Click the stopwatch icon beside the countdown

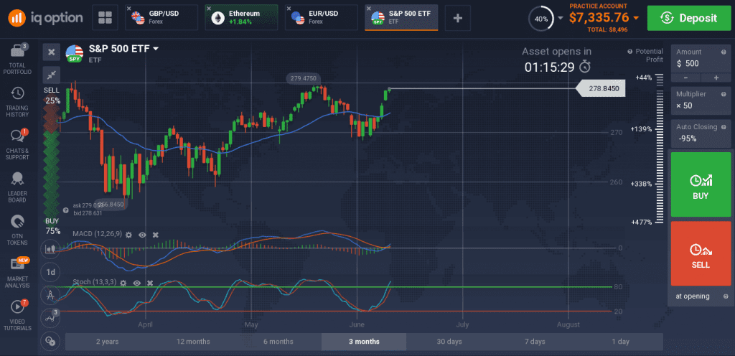(x=584, y=67)
